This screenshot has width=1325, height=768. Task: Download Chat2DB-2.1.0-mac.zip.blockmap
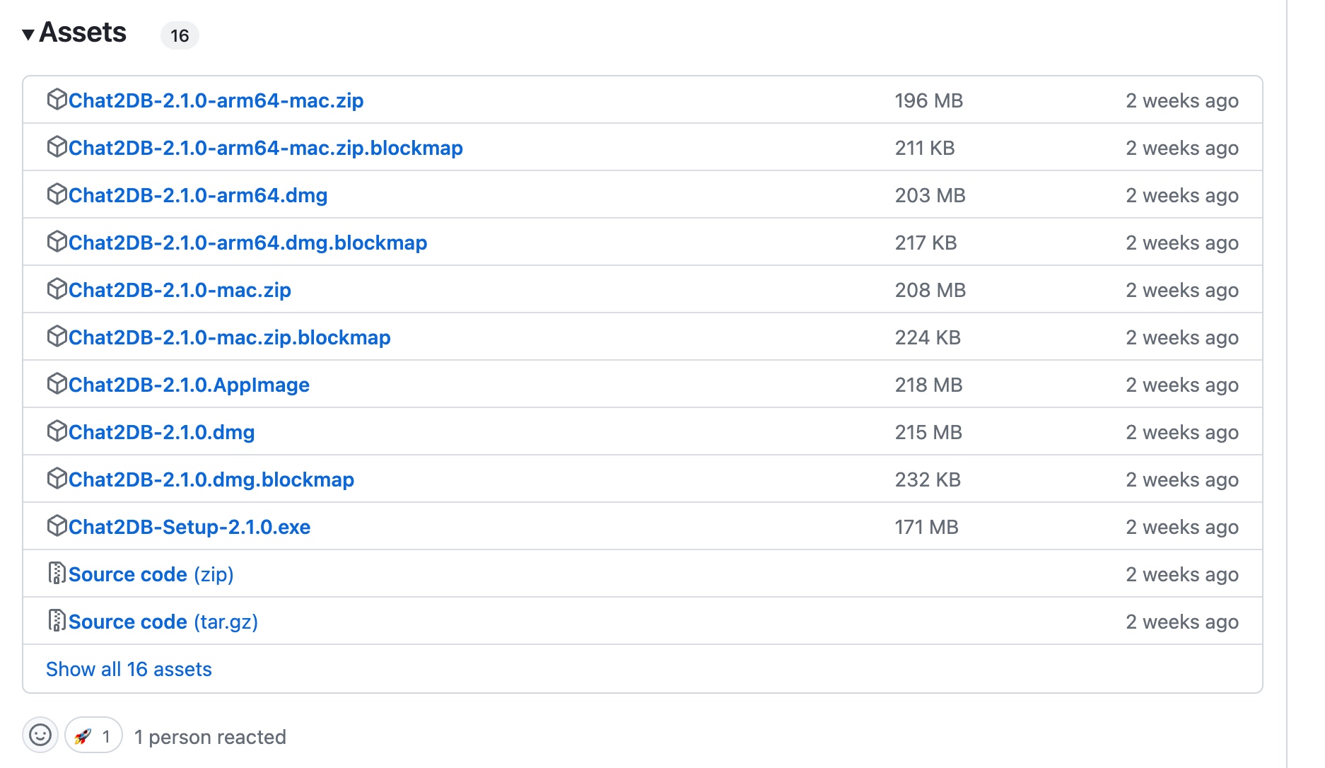229,337
